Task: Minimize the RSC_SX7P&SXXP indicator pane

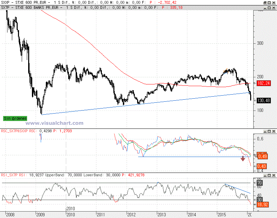Action: [265, 131]
